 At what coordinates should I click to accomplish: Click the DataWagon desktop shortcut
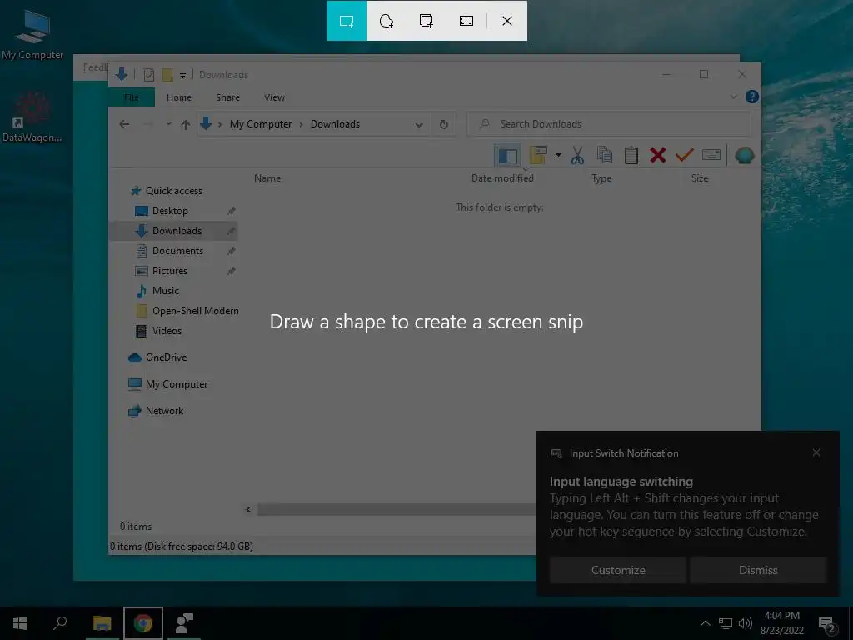32,117
